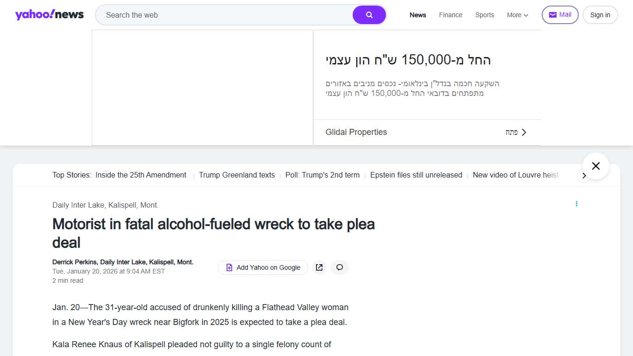Select the News navigation tab
This screenshot has width=633, height=356.
pos(418,15)
